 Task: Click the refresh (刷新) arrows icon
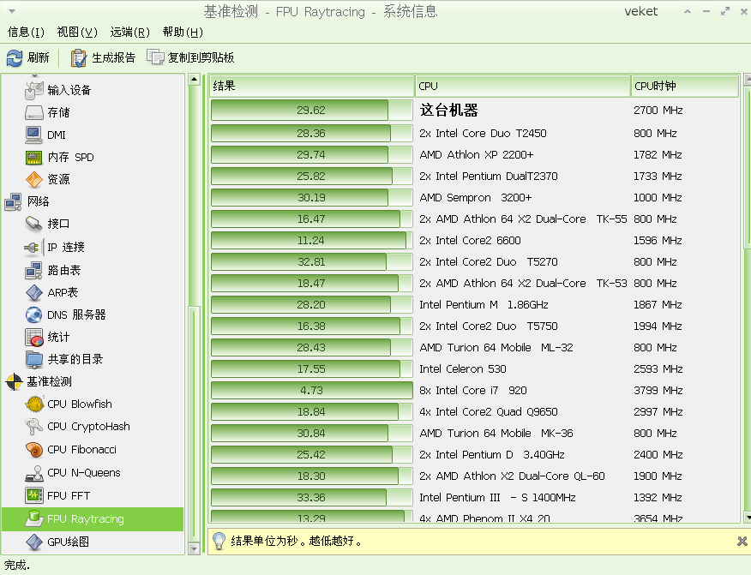coord(15,58)
